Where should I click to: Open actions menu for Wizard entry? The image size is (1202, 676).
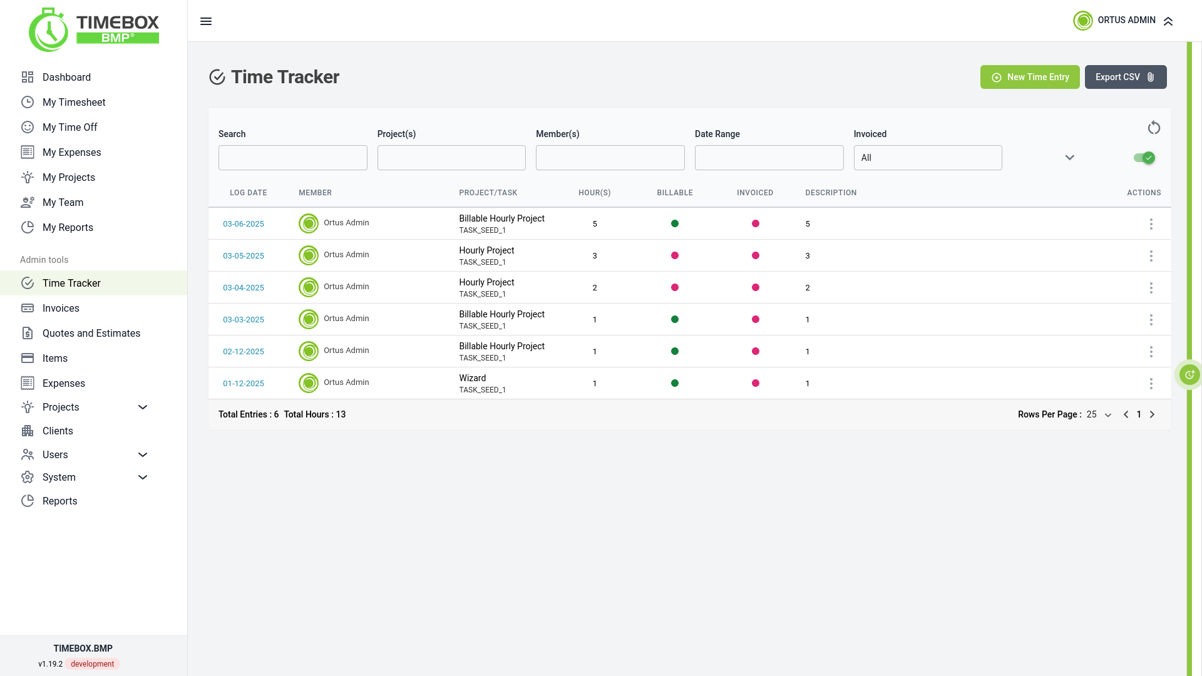(1151, 384)
